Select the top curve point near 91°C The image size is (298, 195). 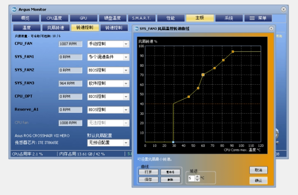pyautogui.click(x=233, y=52)
